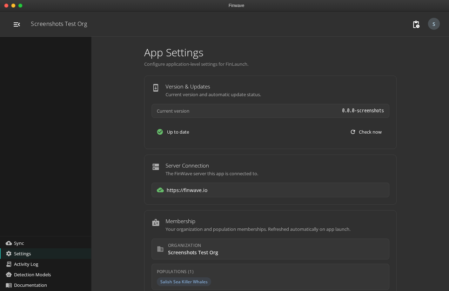
Task: Open Documentation in the sidebar
Action: [x=46, y=285]
